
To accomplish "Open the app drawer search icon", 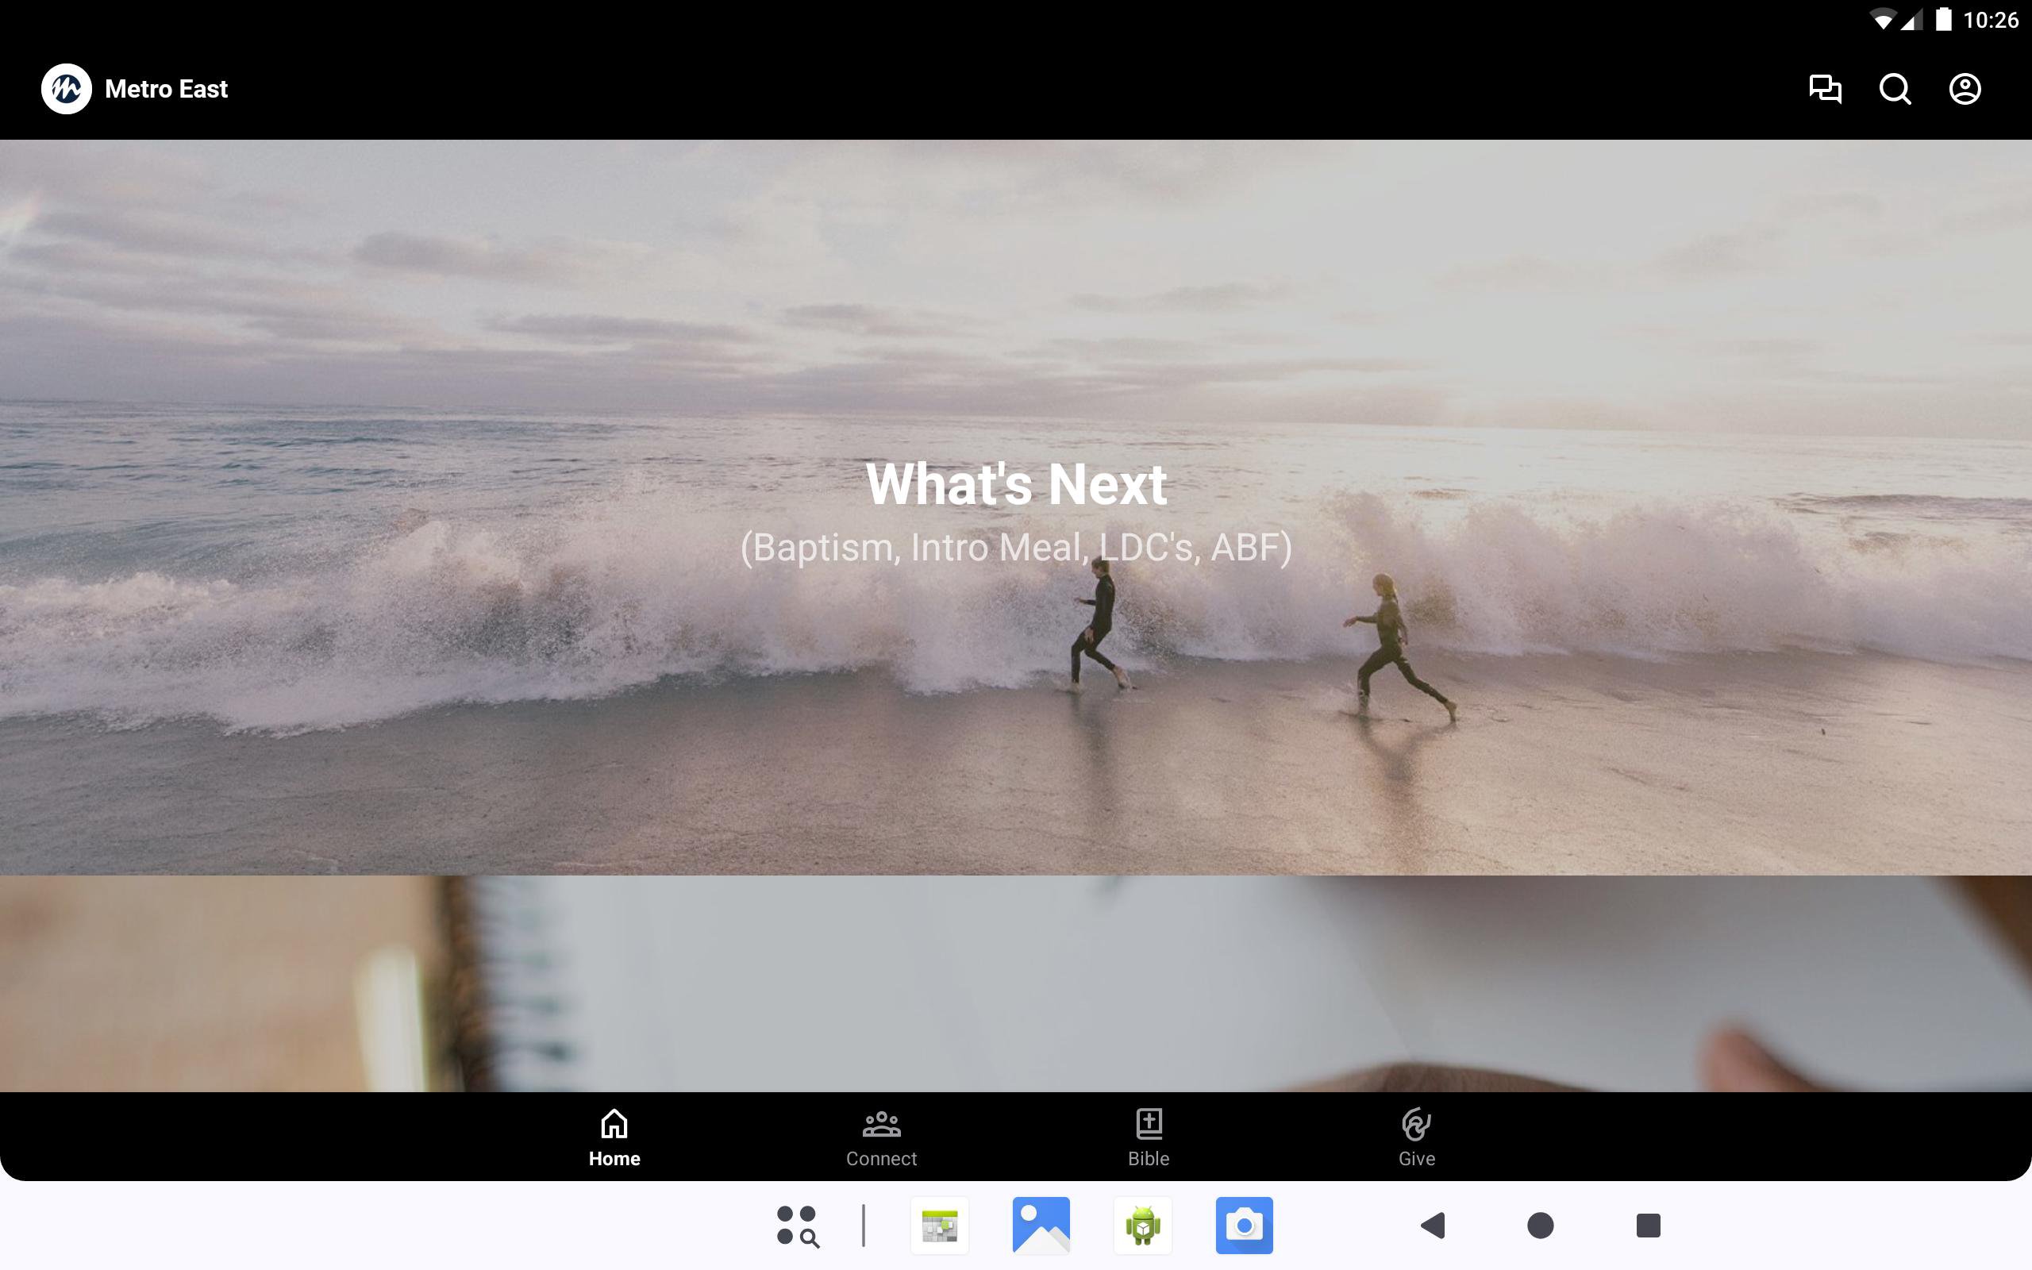I will pyautogui.click(x=797, y=1226).
